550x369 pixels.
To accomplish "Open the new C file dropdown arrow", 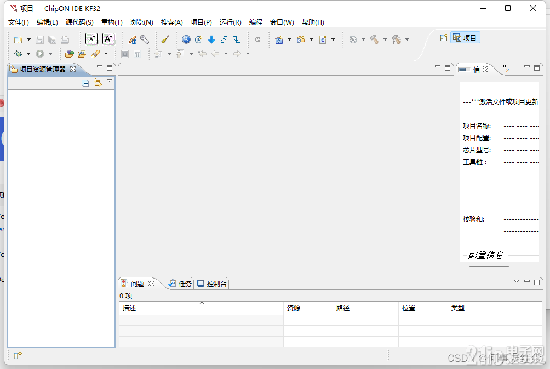I will click(333, 39).
